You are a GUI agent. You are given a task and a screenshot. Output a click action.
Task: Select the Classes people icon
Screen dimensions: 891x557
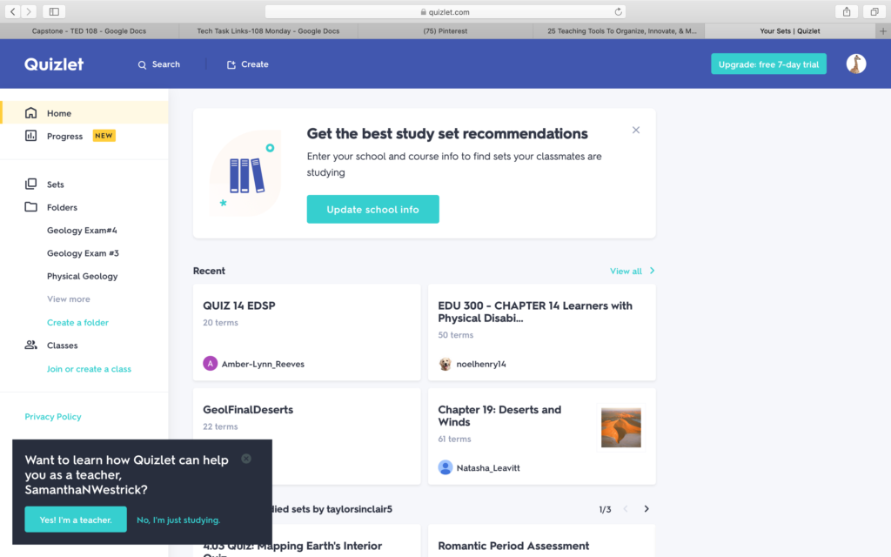tap(31, 345)
